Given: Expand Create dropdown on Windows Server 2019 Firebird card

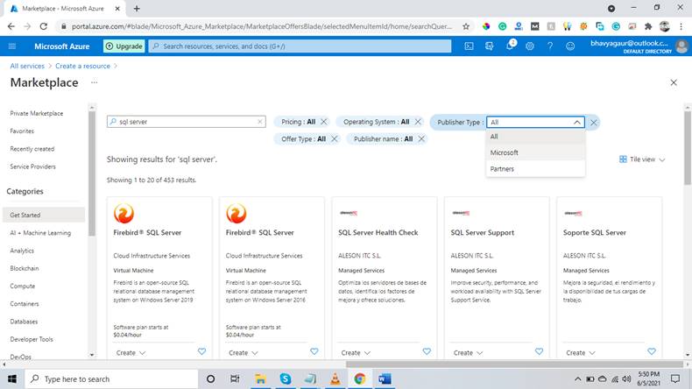Looking at the screenshot, I should (x=131, y=353).
